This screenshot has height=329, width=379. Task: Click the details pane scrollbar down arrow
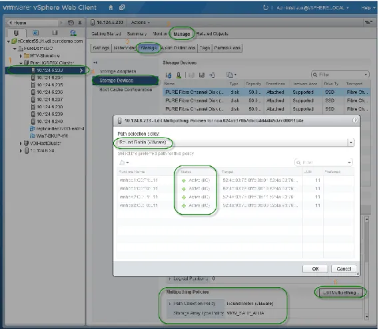366,316
